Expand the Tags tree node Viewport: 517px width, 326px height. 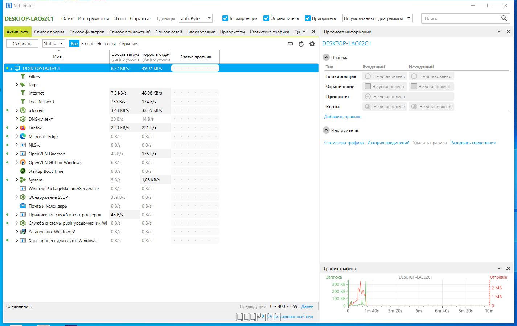[17, 85]
